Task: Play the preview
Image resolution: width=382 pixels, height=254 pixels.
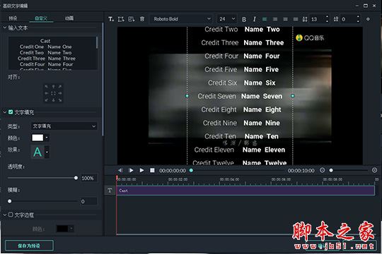Action: (x=141, y=170)
